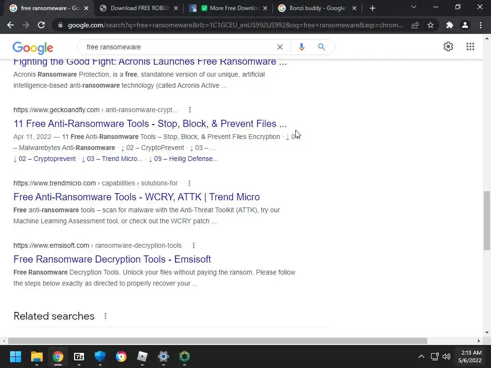Show hidden system tray icons

[x=421, y=356]
